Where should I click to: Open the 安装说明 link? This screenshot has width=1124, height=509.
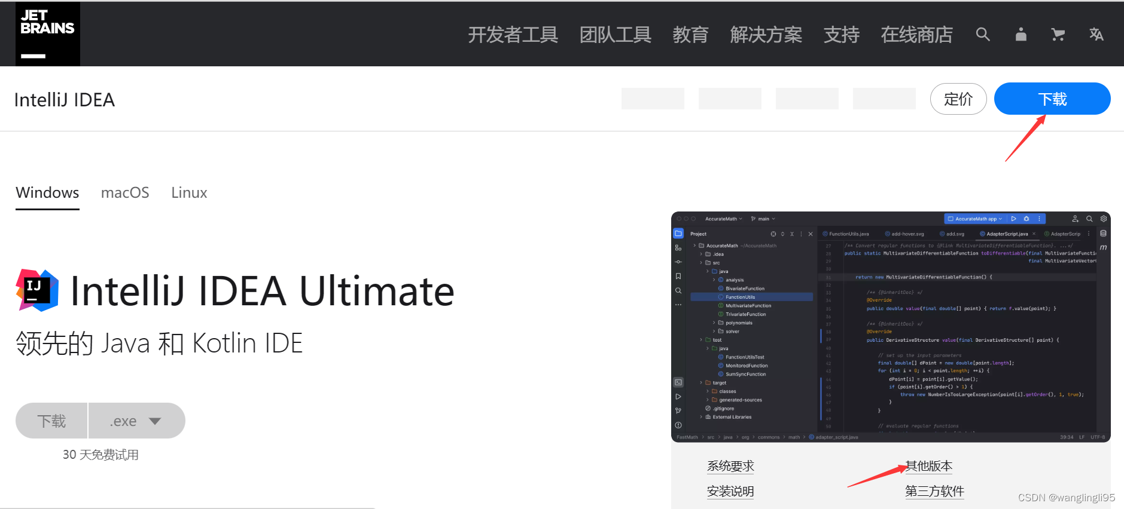click(x=730, y=491)
